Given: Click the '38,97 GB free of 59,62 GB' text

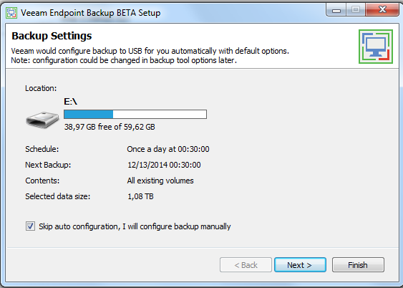Looking at the screenshot, I should tap(110, 127).
